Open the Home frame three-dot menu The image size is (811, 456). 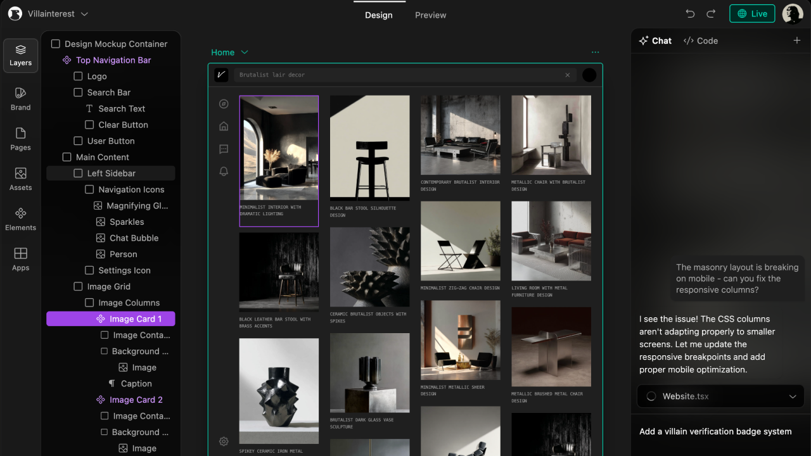coord(595,53)
